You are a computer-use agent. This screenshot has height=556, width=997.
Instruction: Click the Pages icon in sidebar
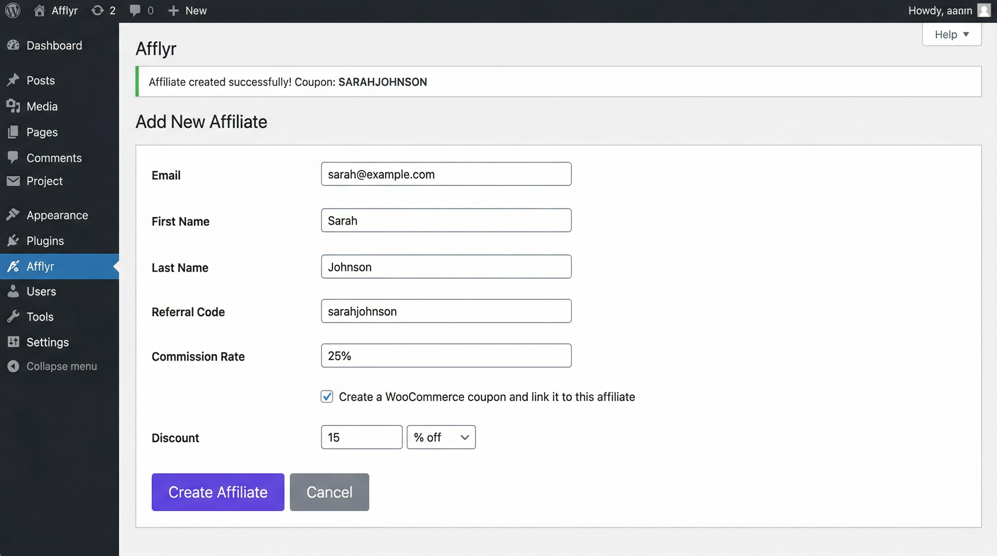coord(13,132)
